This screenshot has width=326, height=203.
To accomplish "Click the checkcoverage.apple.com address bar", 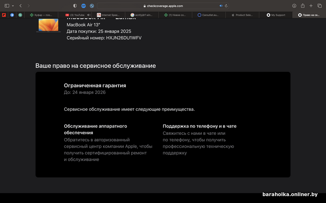I will pyautogui.click(x=163, y=6).
